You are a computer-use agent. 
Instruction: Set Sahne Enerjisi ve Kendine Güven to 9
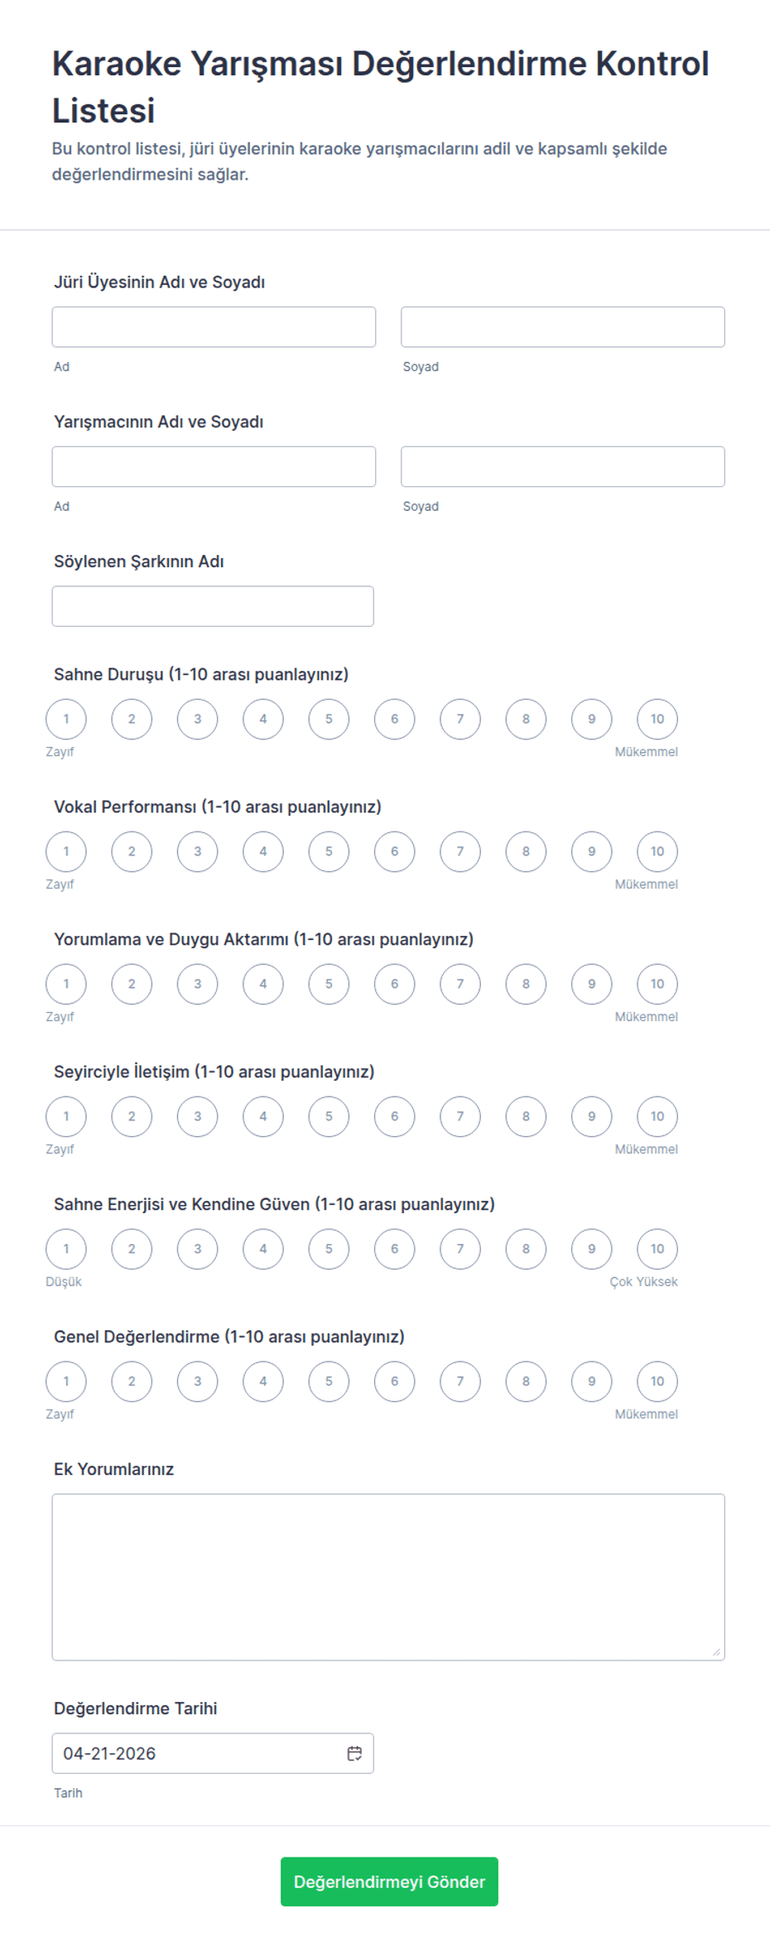(591, 1249)
